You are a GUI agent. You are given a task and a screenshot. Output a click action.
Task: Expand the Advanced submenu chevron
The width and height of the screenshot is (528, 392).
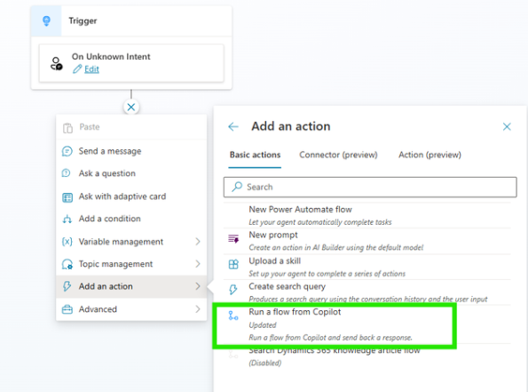[198, 309]
